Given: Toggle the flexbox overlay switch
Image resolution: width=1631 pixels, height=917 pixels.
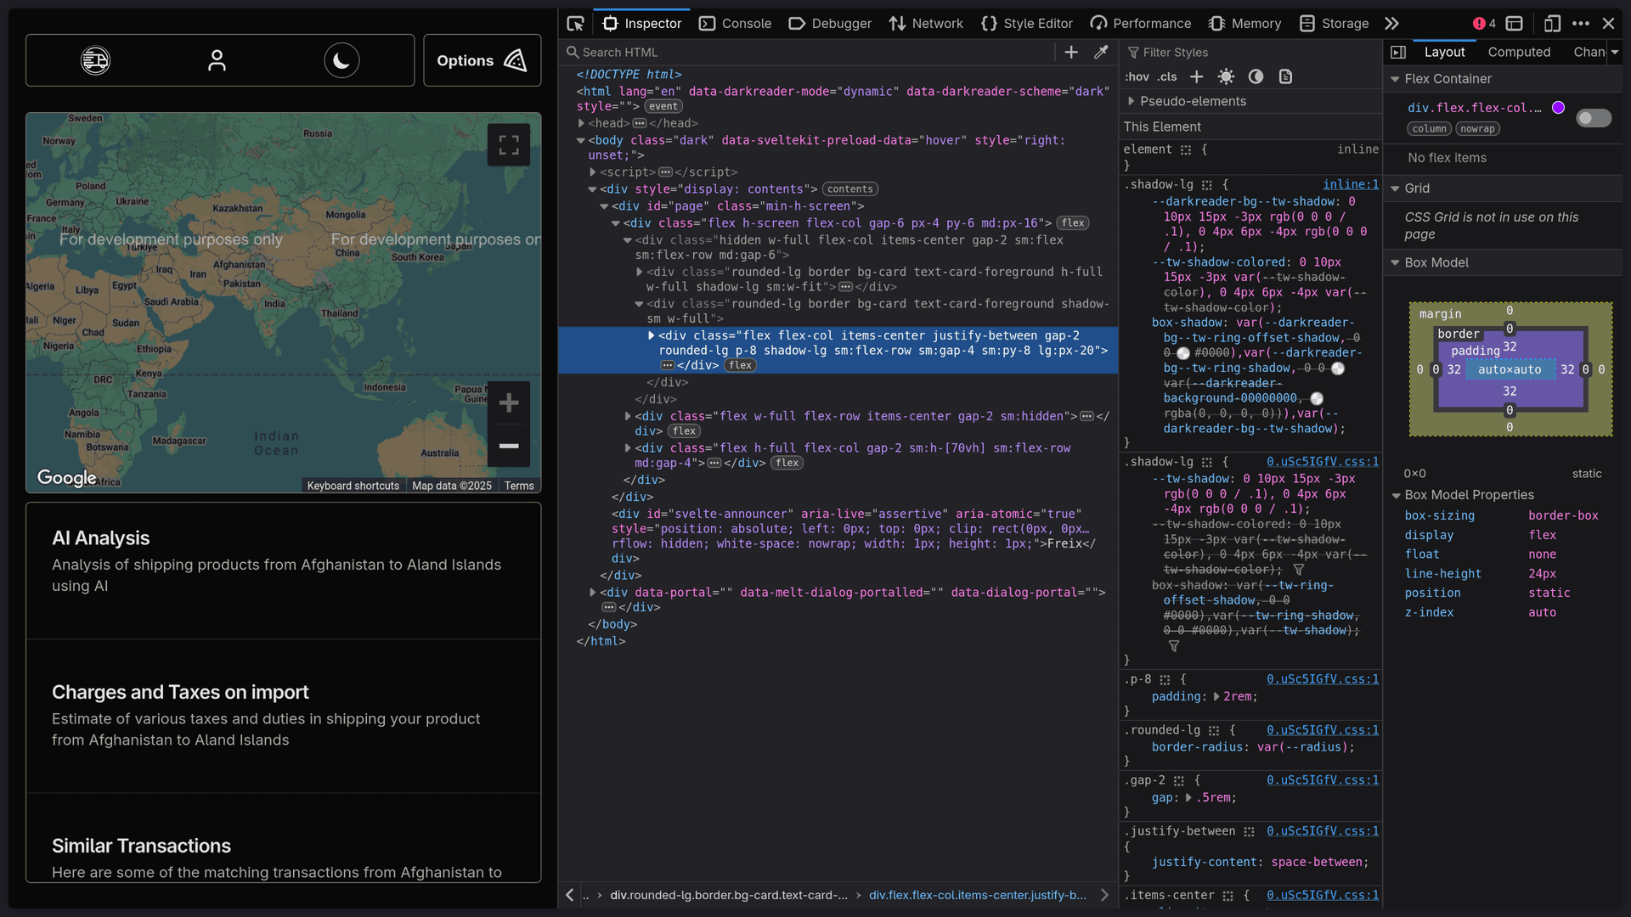Looking at the screenshot, I should pos(1594,118).
